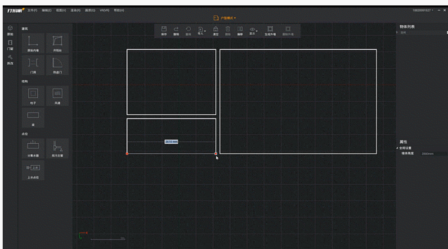
Task: Open the VR(VR) menu
Action: 104,10
